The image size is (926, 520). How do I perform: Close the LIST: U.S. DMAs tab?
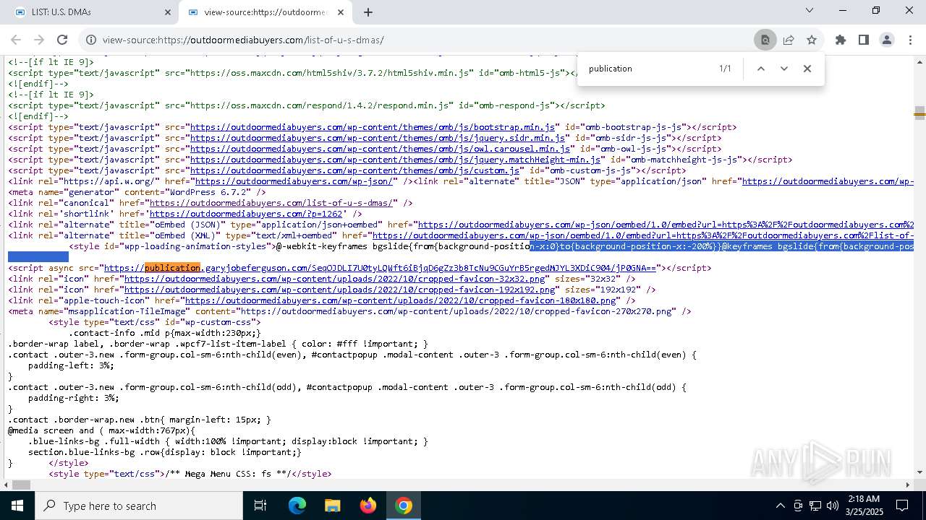[x=168, y=12]
